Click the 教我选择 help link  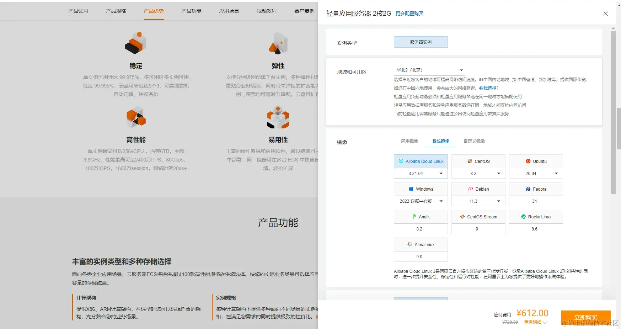[488, 88]
